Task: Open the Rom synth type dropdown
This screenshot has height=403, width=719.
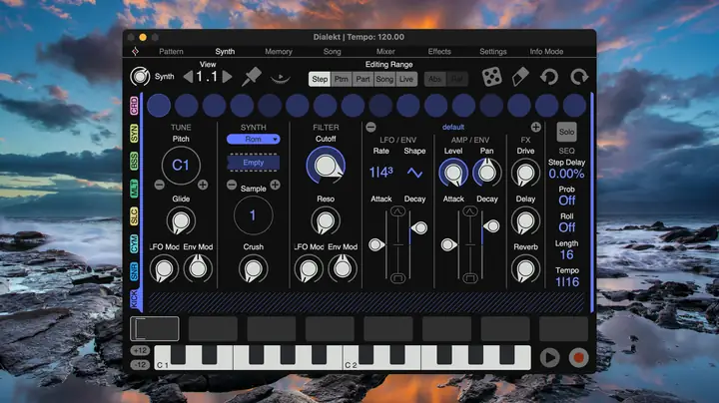Action: pyautogui.click(x=253, y=140)
